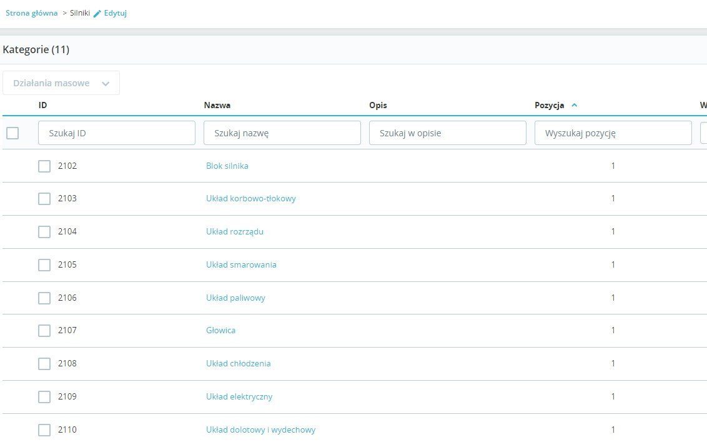Open the Działania masowe dropdown

[x=61, y=83]
